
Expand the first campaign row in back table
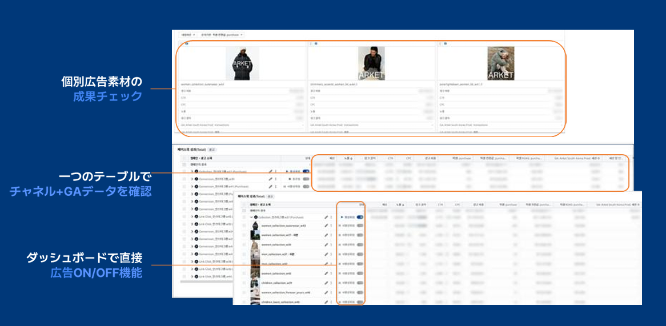(192, 171)
